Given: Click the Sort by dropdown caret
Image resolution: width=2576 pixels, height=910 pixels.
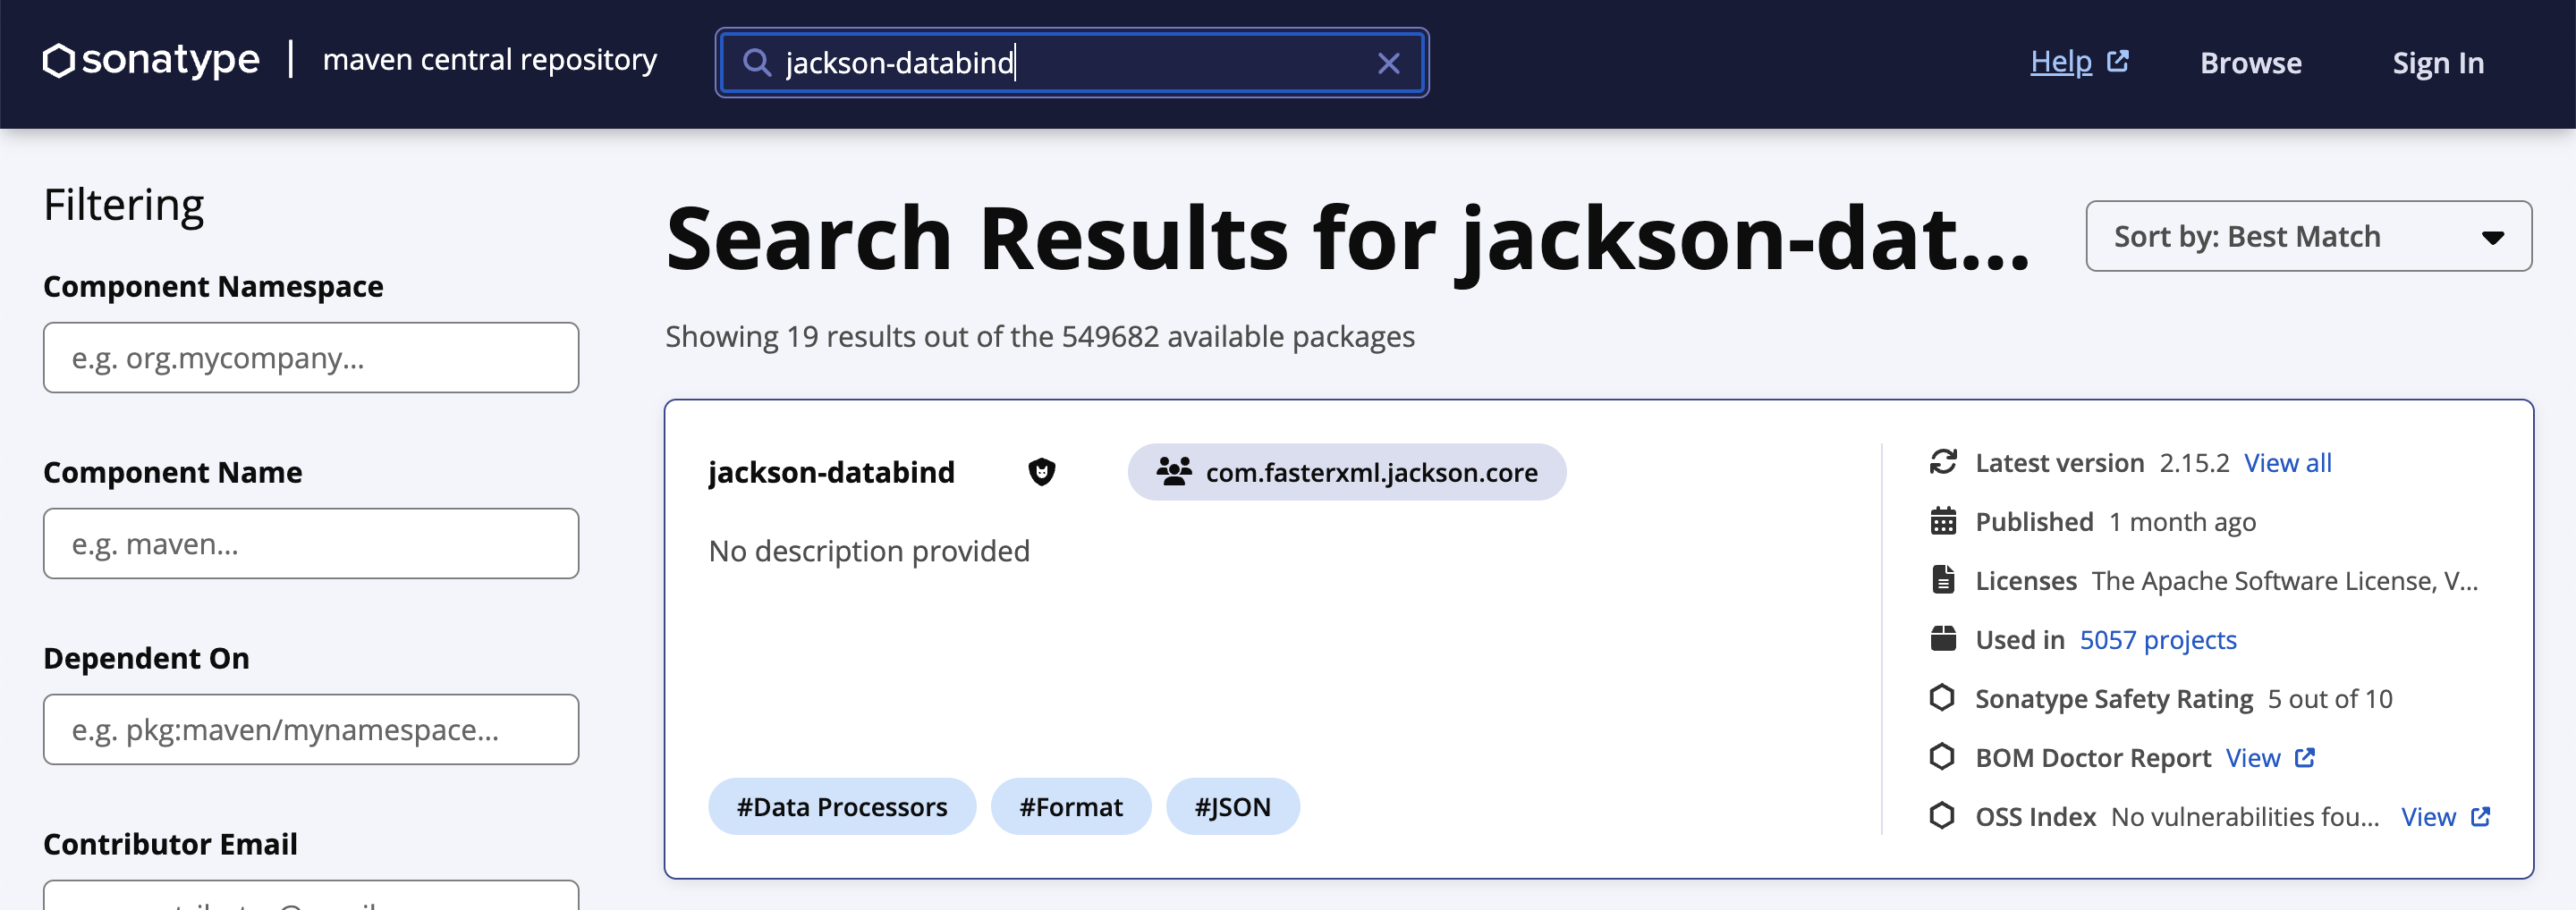Looking at the screenshot, I should click(x=2492, y=238).
